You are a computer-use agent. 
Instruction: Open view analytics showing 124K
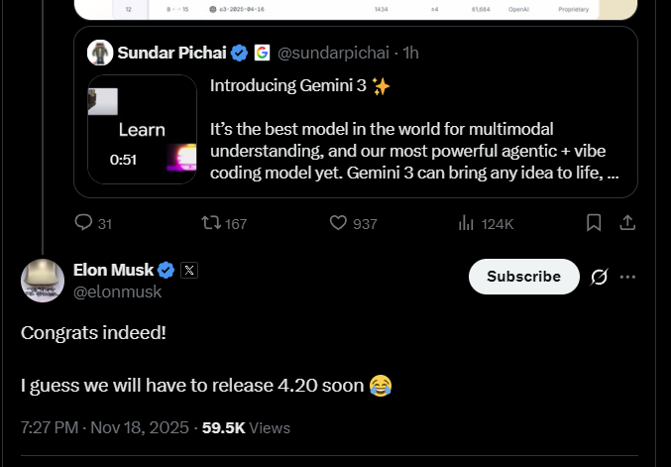[x=466, y=223]
